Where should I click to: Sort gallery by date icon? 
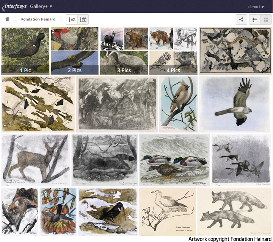83,19
